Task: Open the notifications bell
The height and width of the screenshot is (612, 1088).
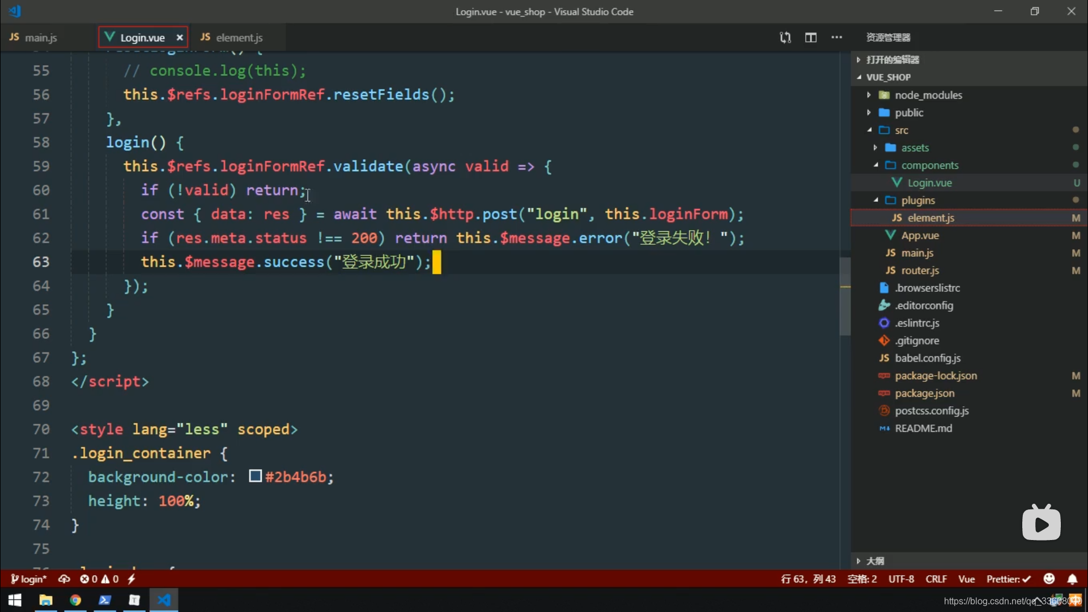Action: tap(1072, 579)
